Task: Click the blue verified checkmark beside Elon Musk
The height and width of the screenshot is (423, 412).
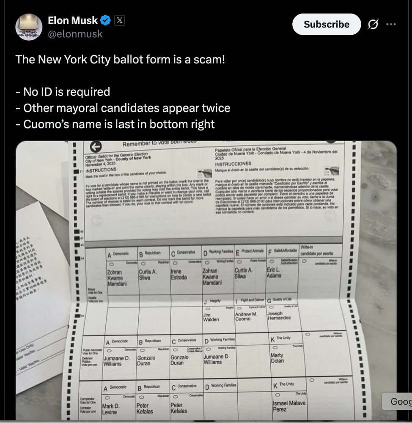Action: 105,20
